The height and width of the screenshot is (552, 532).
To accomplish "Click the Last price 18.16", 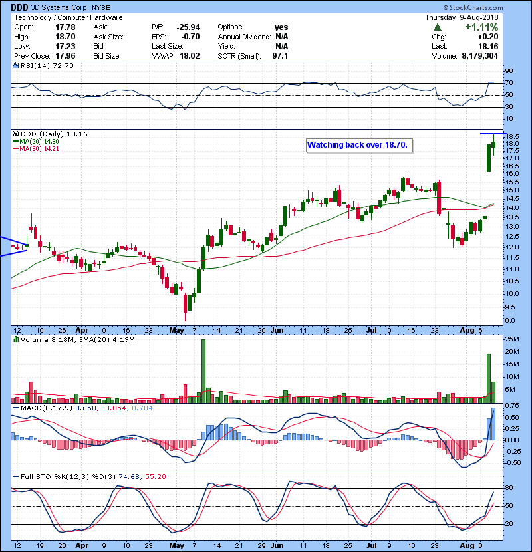I will pyautogui.click(x=488, y=47).
